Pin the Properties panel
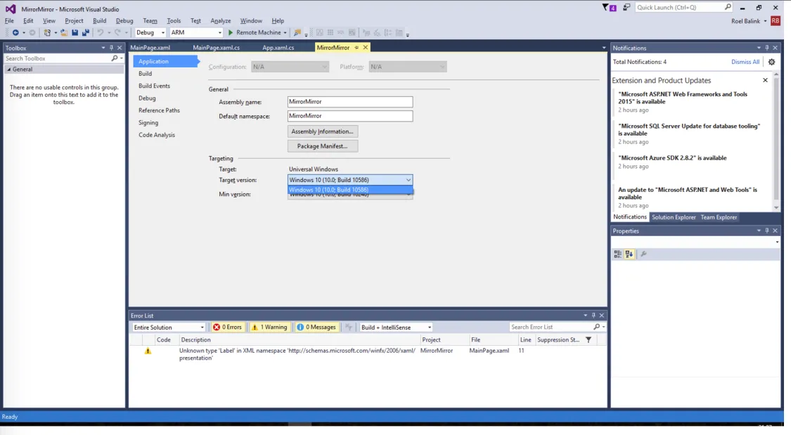Screen dimensions: 791x435 766,231
